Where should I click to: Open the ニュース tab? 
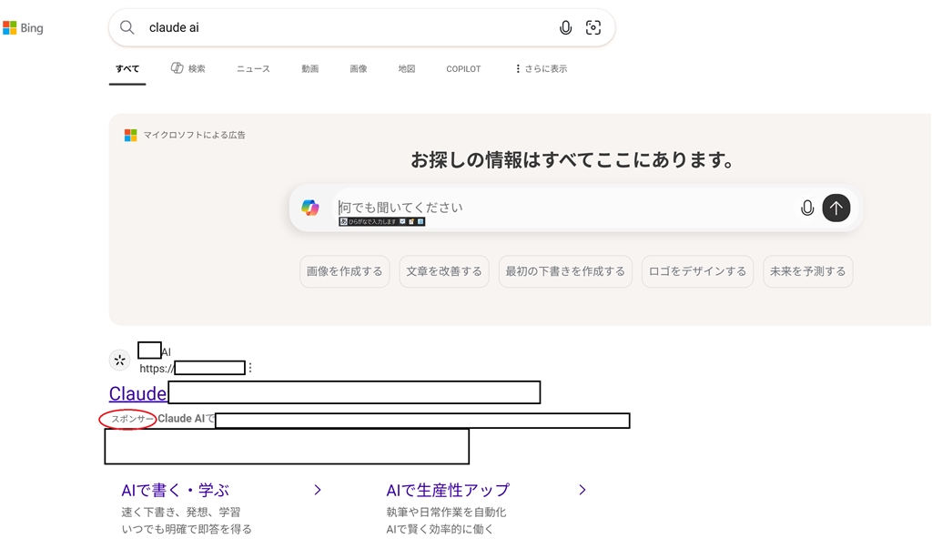253,69
